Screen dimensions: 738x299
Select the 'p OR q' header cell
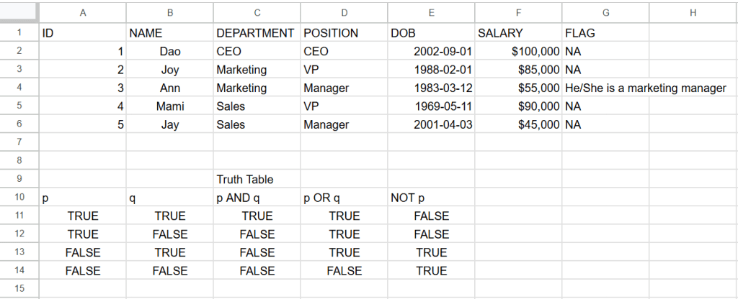[x=344, y=198]
